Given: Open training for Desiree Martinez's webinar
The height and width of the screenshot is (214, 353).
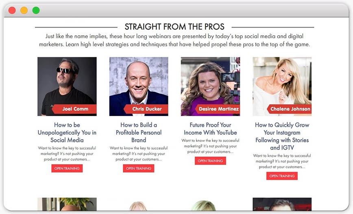Looking at the screenshot, I should point(210,160).
